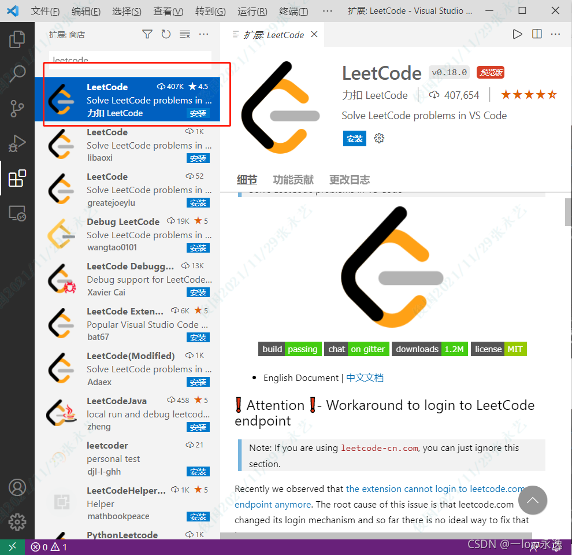This screenshot has width=572, height=555.
Task: Select the PythonLeetcode list item title
Action: (x=122, y=535)
